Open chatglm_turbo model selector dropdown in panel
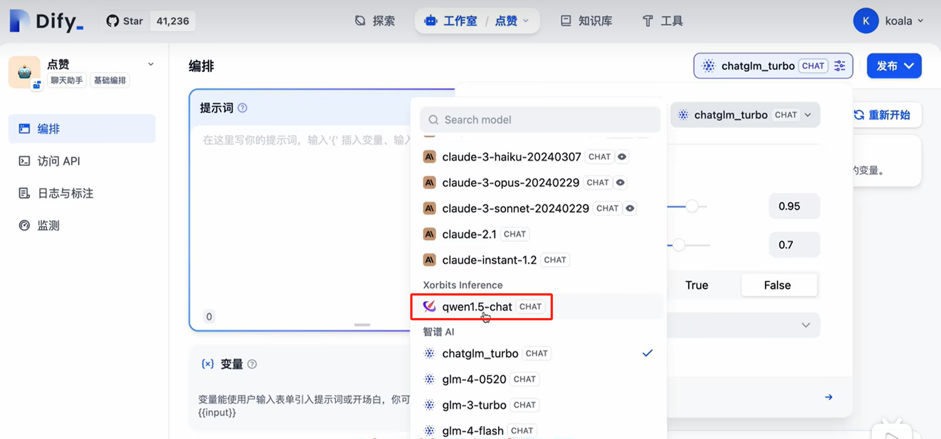 pyautogui.click(x=745, y=115)
